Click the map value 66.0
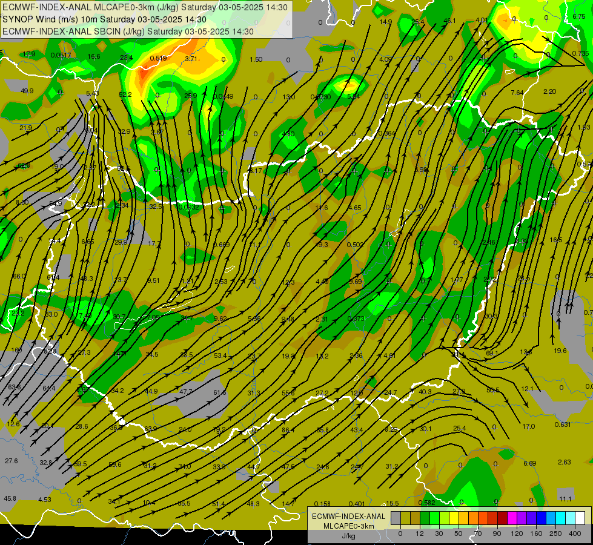The image size is (593, 545). pyautogui.click(x=19, y=277)
